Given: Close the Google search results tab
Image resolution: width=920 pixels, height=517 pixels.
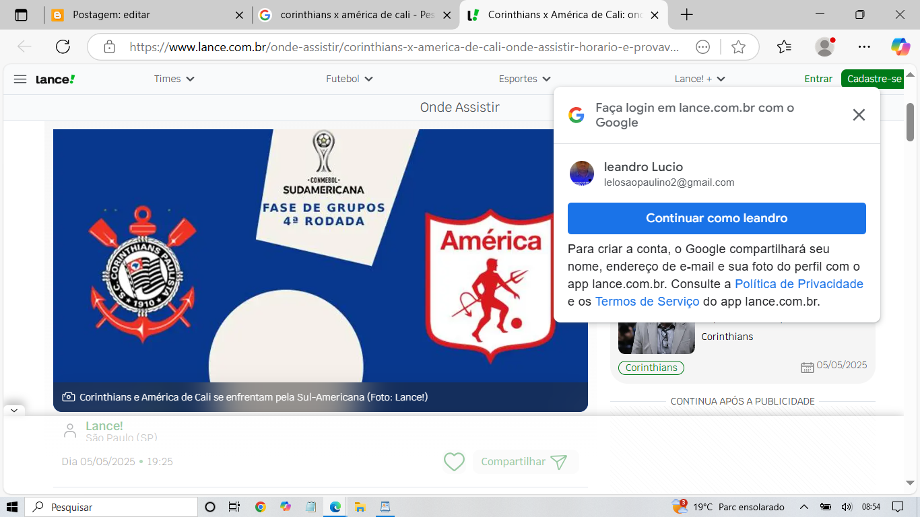Looking at the screenshot, I should coord(447,15).
